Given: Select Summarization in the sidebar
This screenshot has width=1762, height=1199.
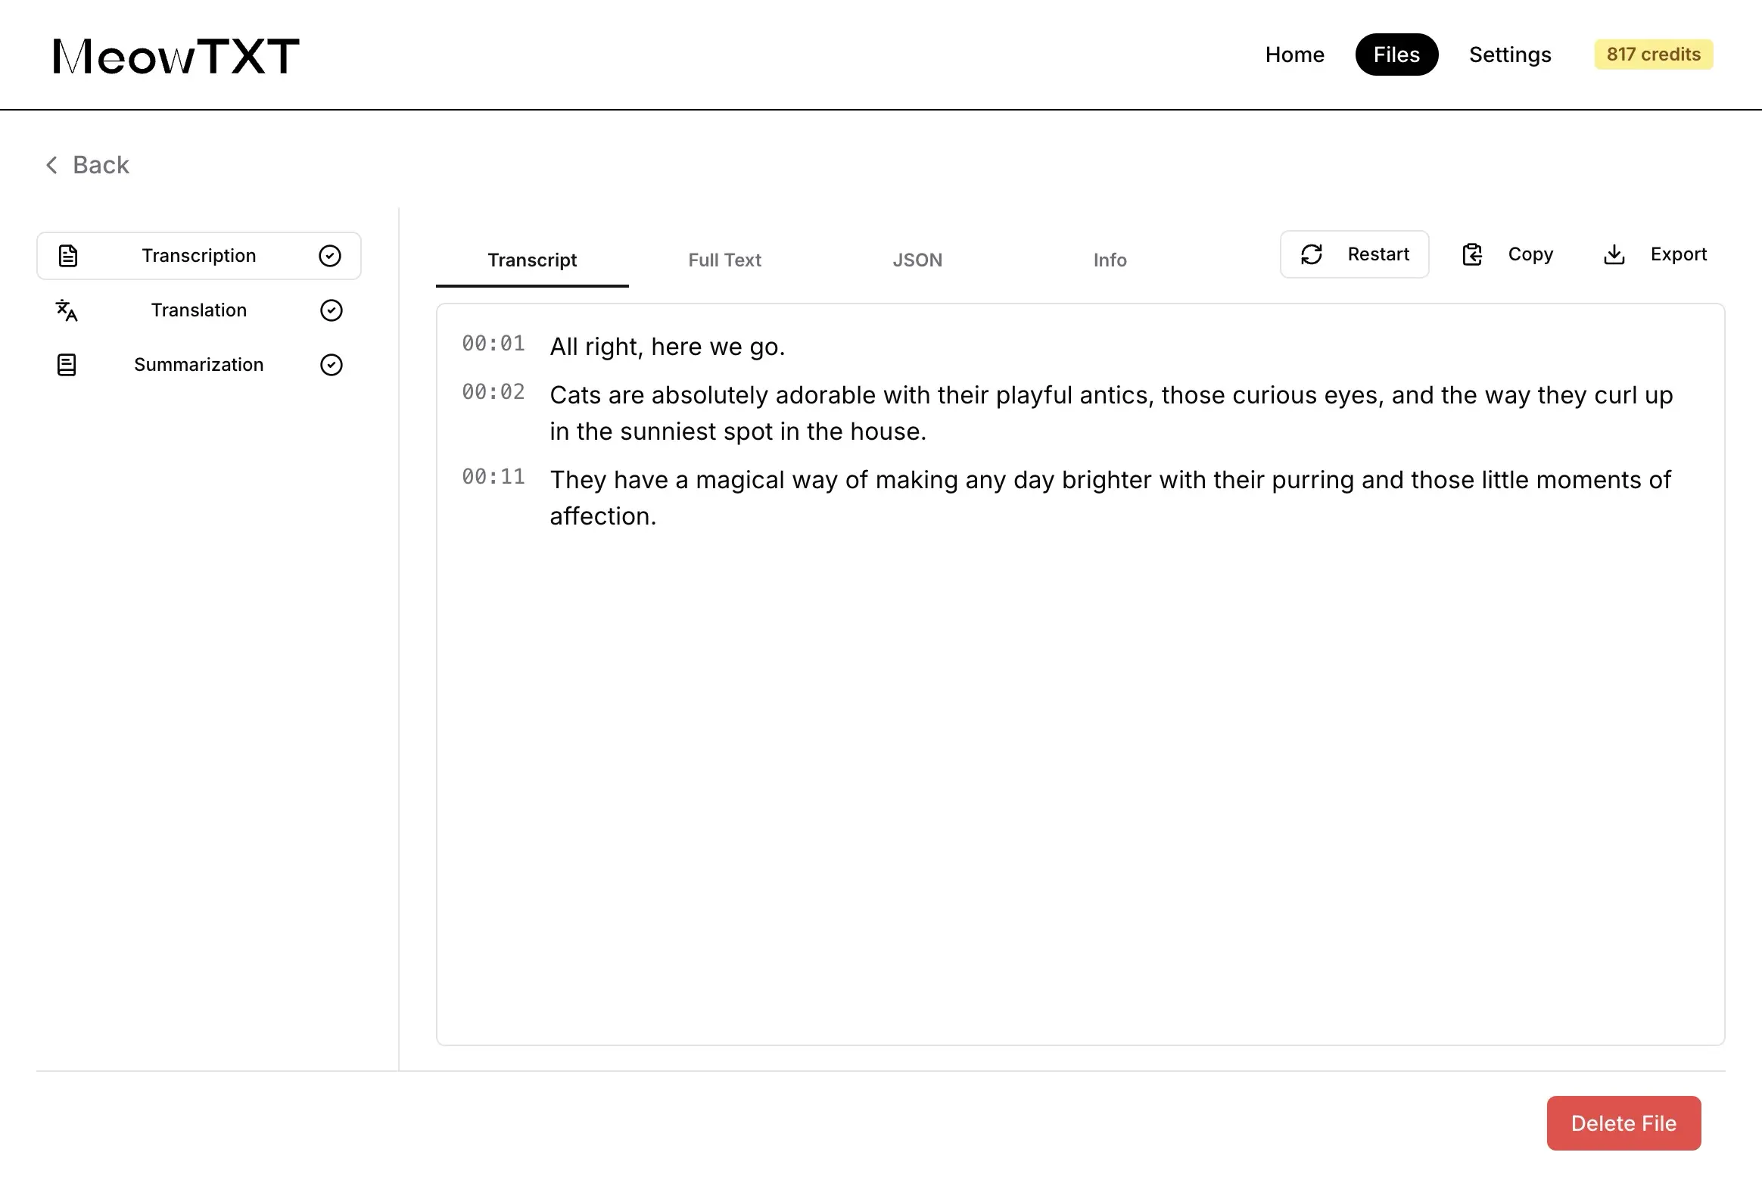Looking at the screenshot, I should [x=198, y=365].
